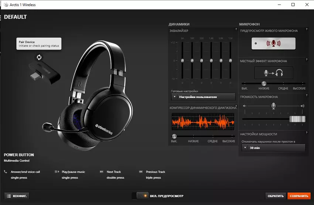Open the 30 min auto-off dropdown
The width and height of the screenshot is (314, 205).
pyautogui.click(x=273, y=148)
